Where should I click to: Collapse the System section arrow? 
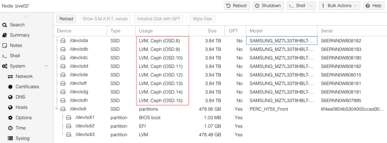[46, 66]
